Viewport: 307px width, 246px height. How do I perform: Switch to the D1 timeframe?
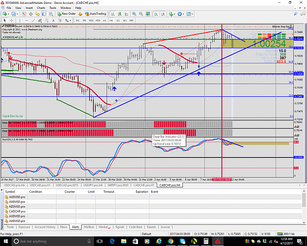pos(118,20)
